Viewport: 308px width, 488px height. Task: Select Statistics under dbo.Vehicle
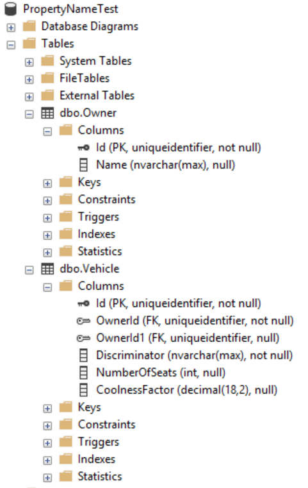pyautogui.click(x=100, y=476)
